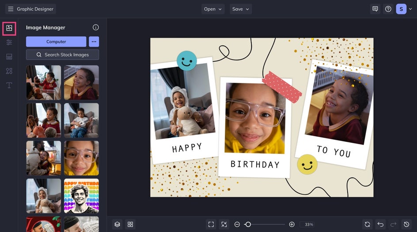Select thumbnail of father hugging daughter
Image resolution: width=417 pixels, height=232 pixels.
point(44,158)
